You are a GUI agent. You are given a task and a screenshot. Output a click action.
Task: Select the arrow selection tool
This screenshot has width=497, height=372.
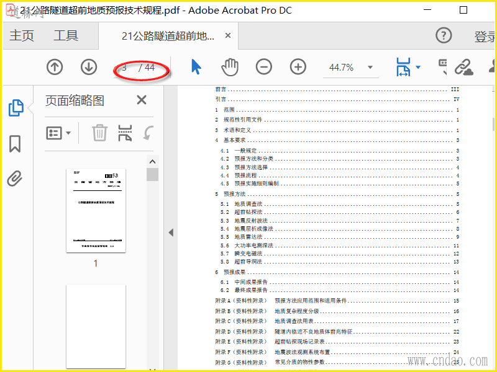point(196,67)
